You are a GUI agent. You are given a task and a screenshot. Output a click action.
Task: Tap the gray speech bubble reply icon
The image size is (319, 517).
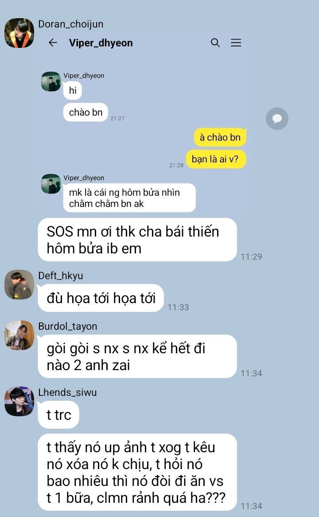[x=277, y=118]
